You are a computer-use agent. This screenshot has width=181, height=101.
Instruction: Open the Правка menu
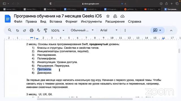click(x=31, y=22)
